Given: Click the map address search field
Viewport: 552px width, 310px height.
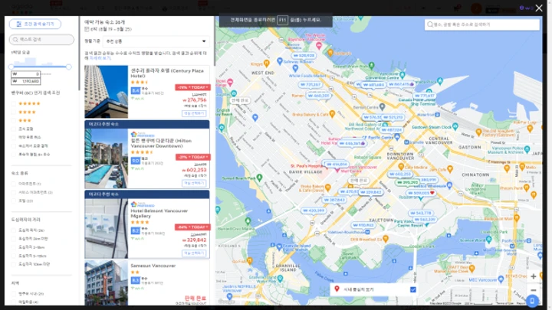Looking at the screenshot, I should (482, 24).
